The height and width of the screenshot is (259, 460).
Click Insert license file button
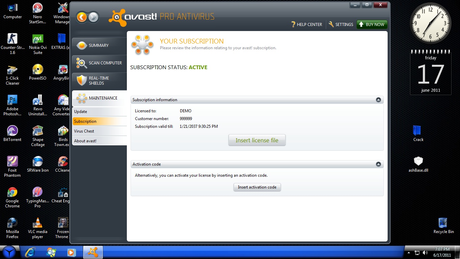click(257, 140)
